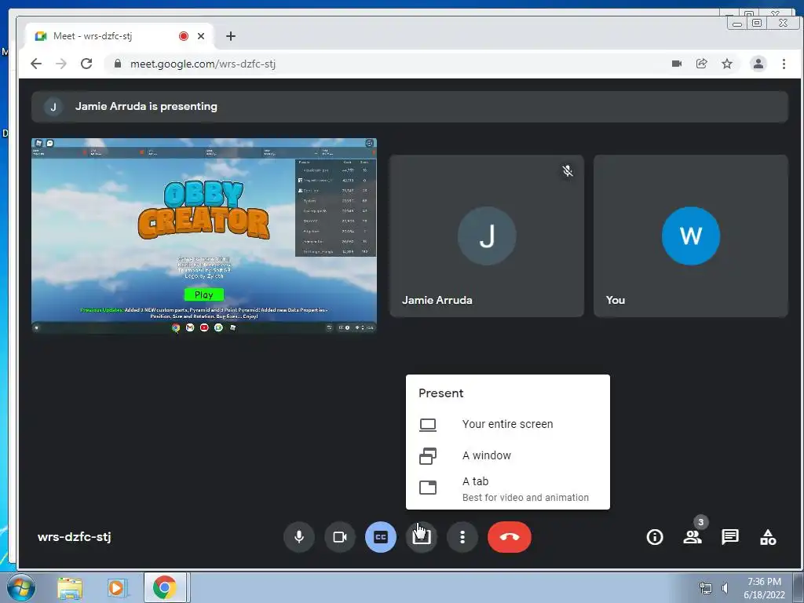Click the show desktop button at taskbar end
The height and width of the screenshot is (603, 804).
click(798, 587)
